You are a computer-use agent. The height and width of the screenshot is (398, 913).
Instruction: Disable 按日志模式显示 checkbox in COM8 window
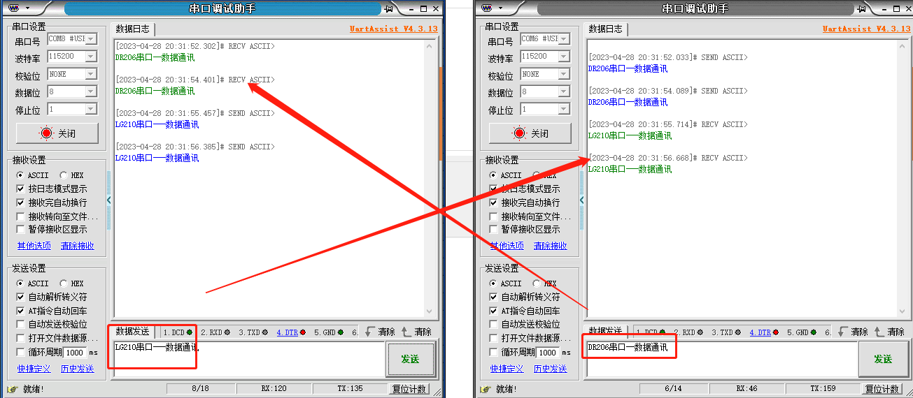[21, 189]
